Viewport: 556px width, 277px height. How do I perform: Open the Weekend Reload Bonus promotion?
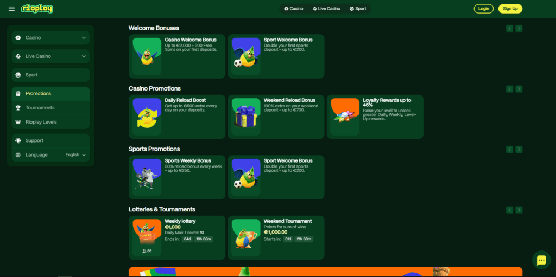[x=289, y=100]
